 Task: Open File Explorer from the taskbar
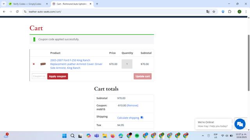(x=105, y=136)
